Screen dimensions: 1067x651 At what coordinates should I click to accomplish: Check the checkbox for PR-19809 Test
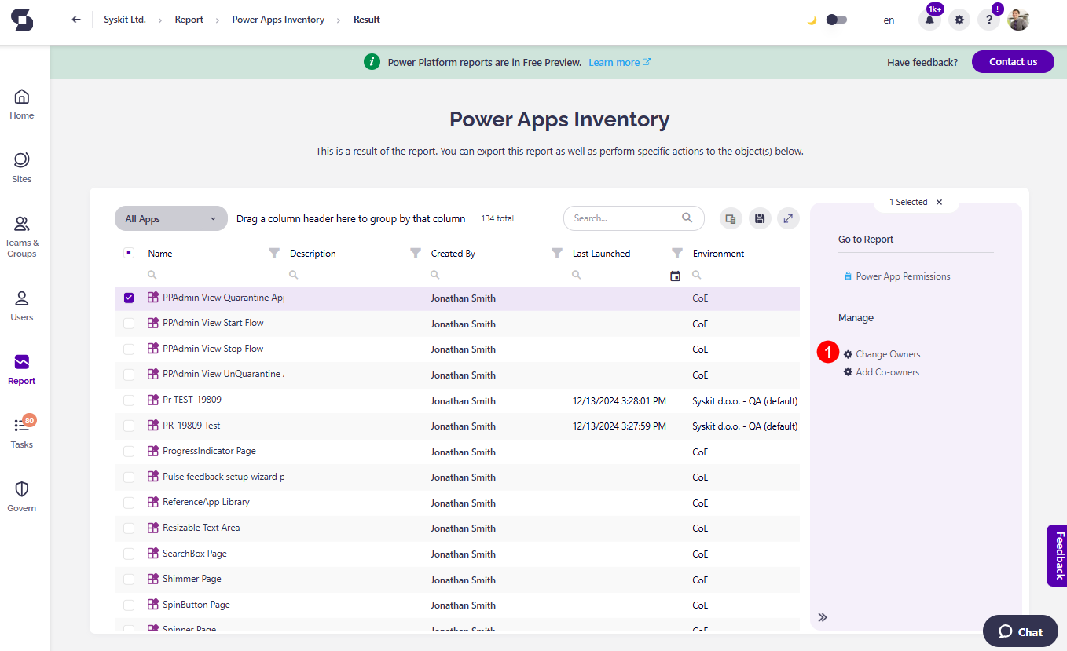click(129, 426)
